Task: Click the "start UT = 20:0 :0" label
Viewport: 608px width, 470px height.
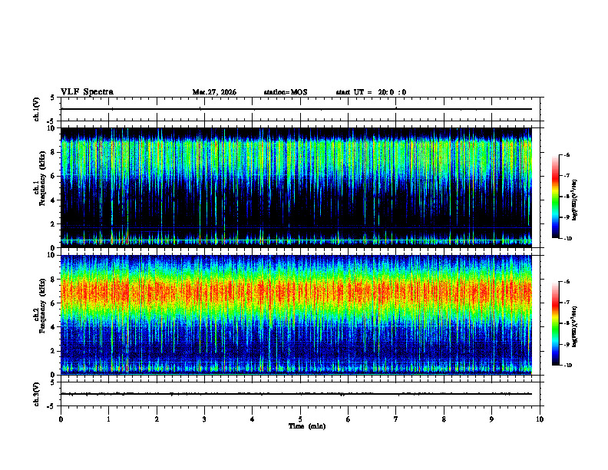Action: click(x=371, y=92)
